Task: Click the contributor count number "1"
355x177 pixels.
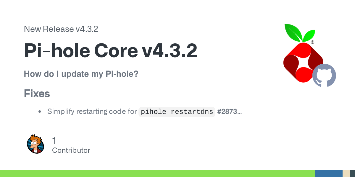Action: tap(54, 141)
